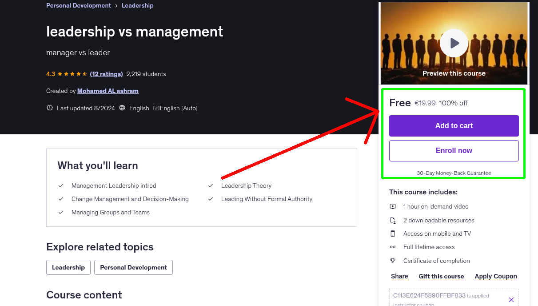538x306 pixels.
Task: Click the globe language icon
Action: tap(122, 108)
